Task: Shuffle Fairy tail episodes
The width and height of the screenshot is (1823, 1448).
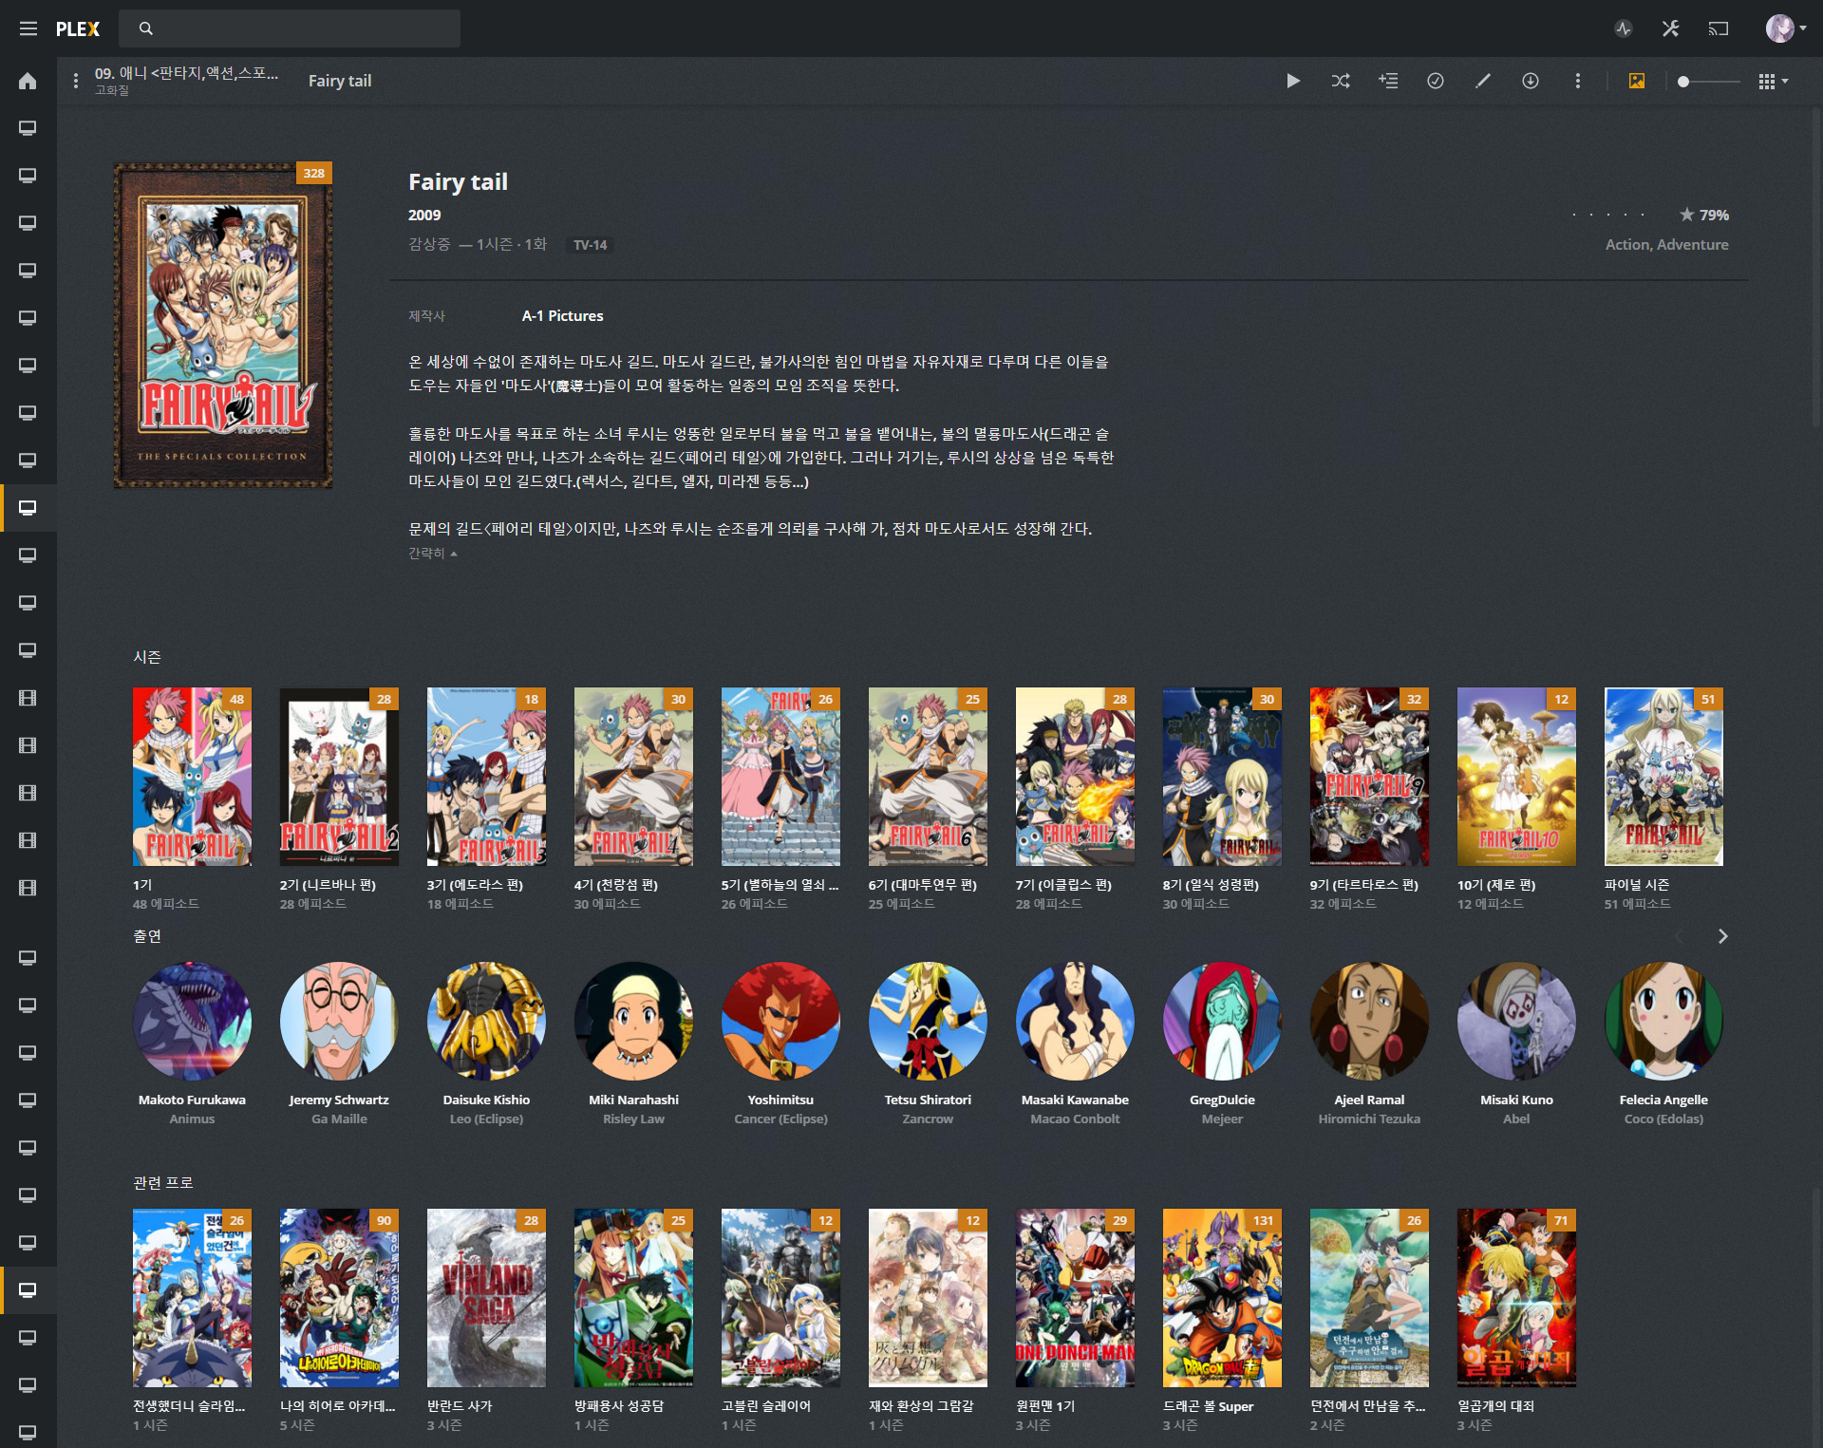Action: click(1341, 81)
